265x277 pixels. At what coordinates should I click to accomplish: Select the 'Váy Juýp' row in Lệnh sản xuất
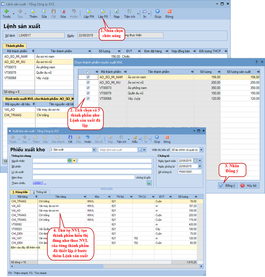38,78
